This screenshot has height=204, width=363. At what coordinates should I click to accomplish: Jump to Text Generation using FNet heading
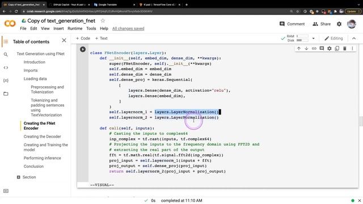tap(40, 54)
